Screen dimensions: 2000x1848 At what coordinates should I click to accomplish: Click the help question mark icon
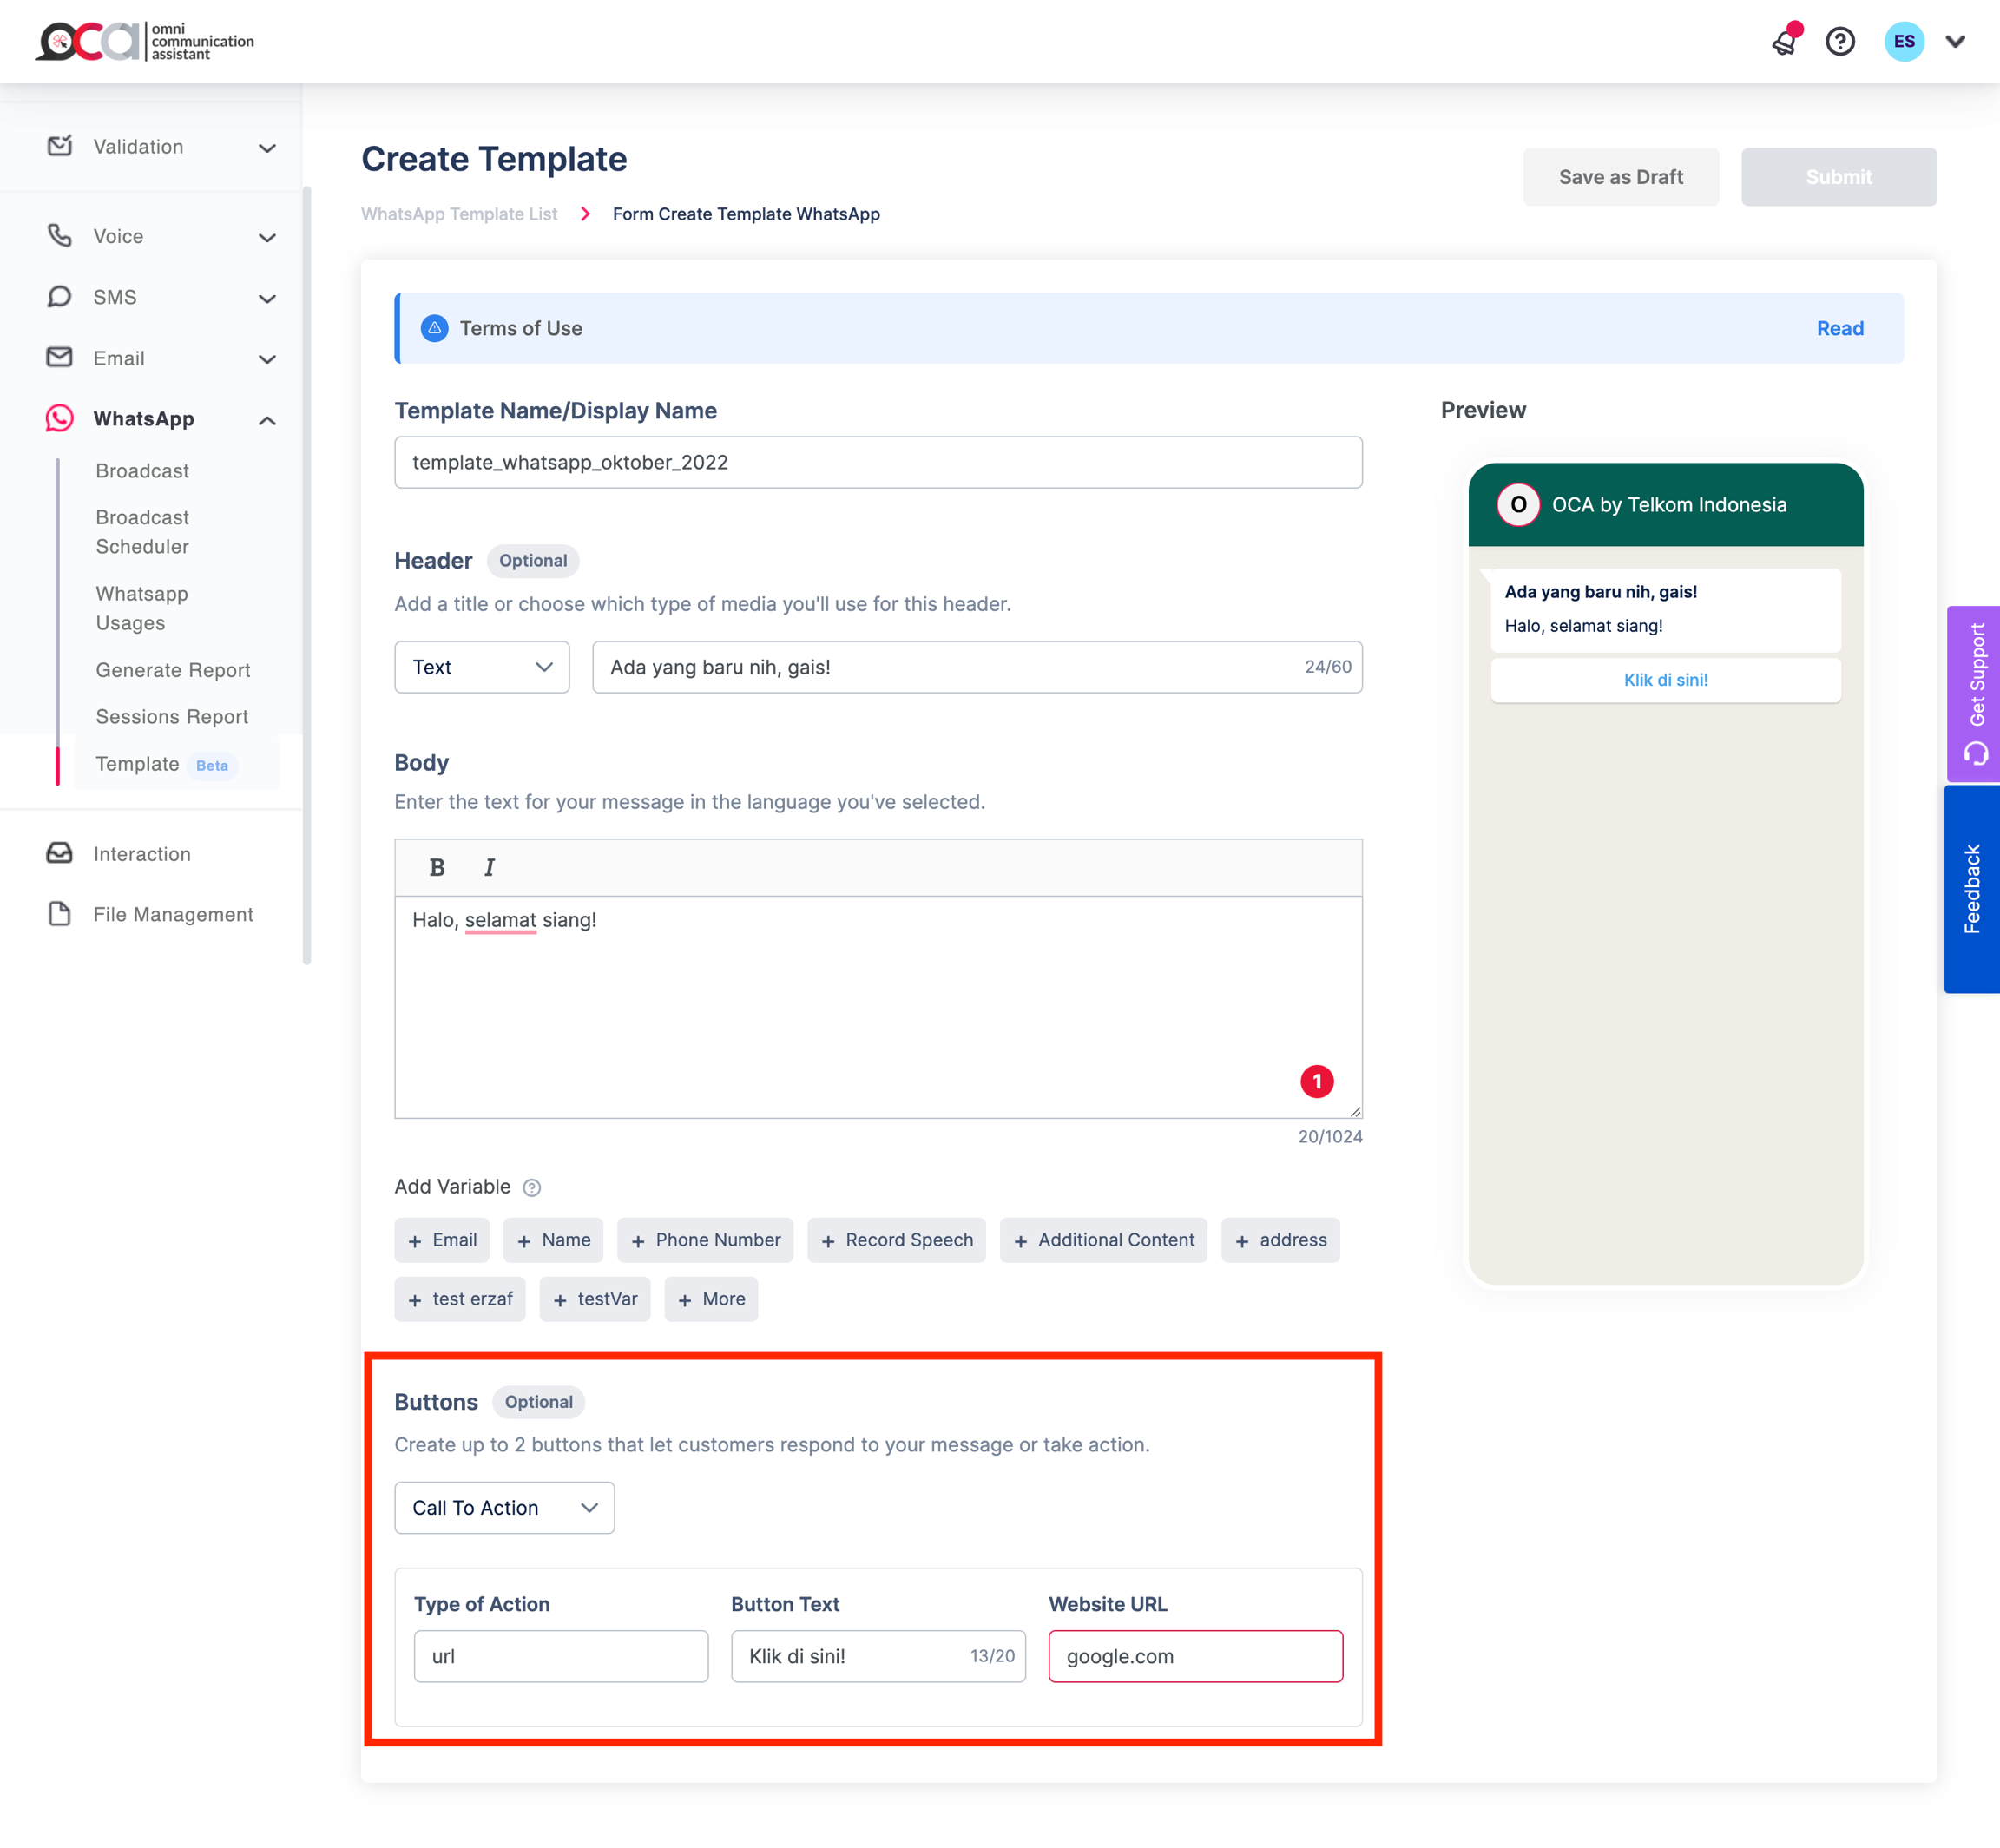[1840, 42]
